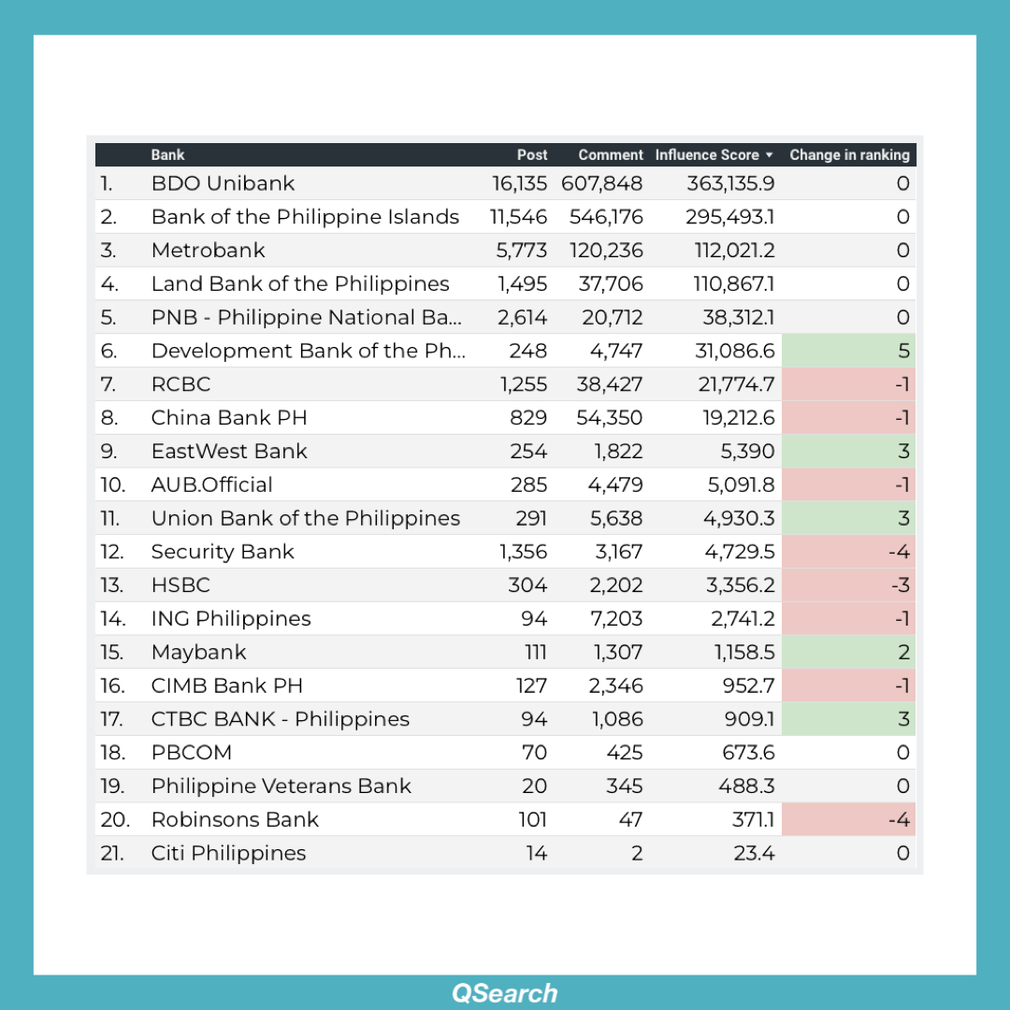Select PBCOM bank name
1010x1010 pixels.
click(x=192, y=753)
